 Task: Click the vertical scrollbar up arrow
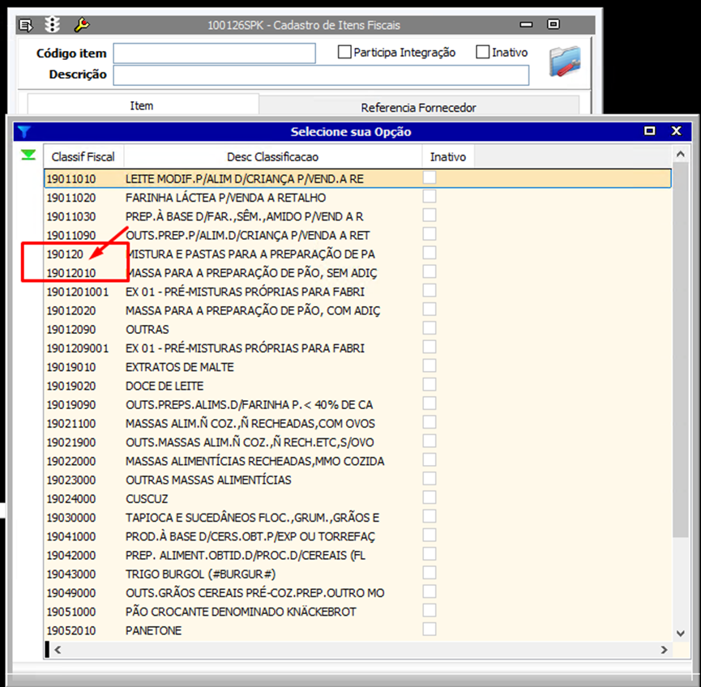tap(681, 154)
